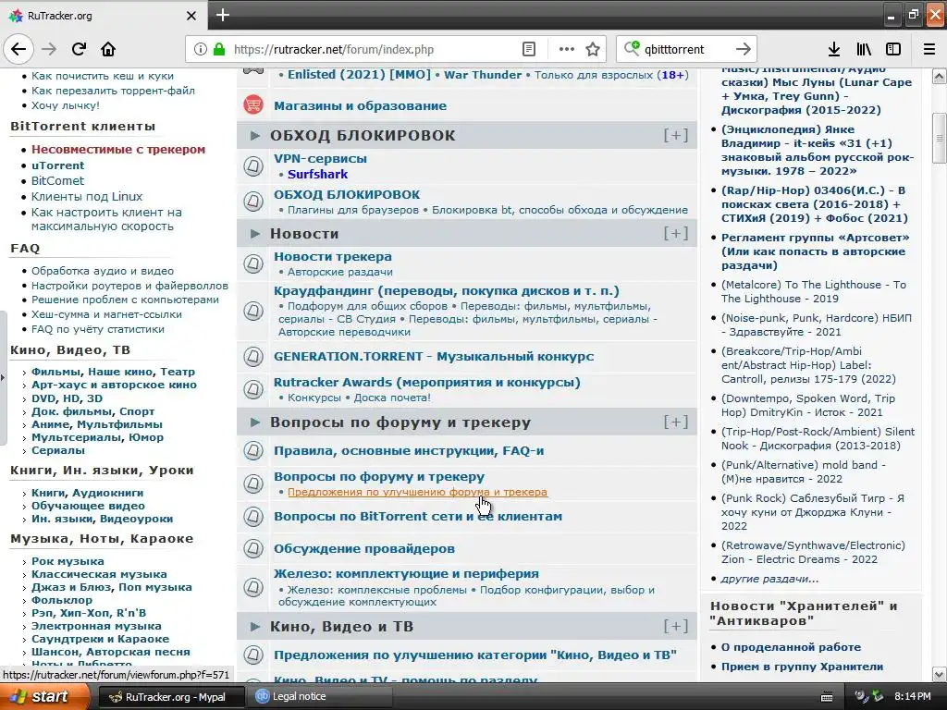The image size is (947, 710).
Task: Click forum icon beside Обсуждение провайдеров
Action: click(253, 548)
